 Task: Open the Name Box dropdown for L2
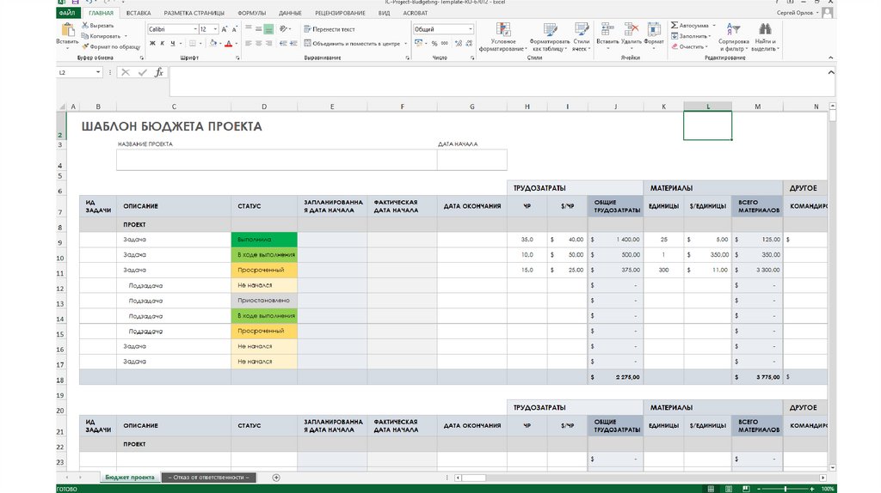[x=99, y=73]
